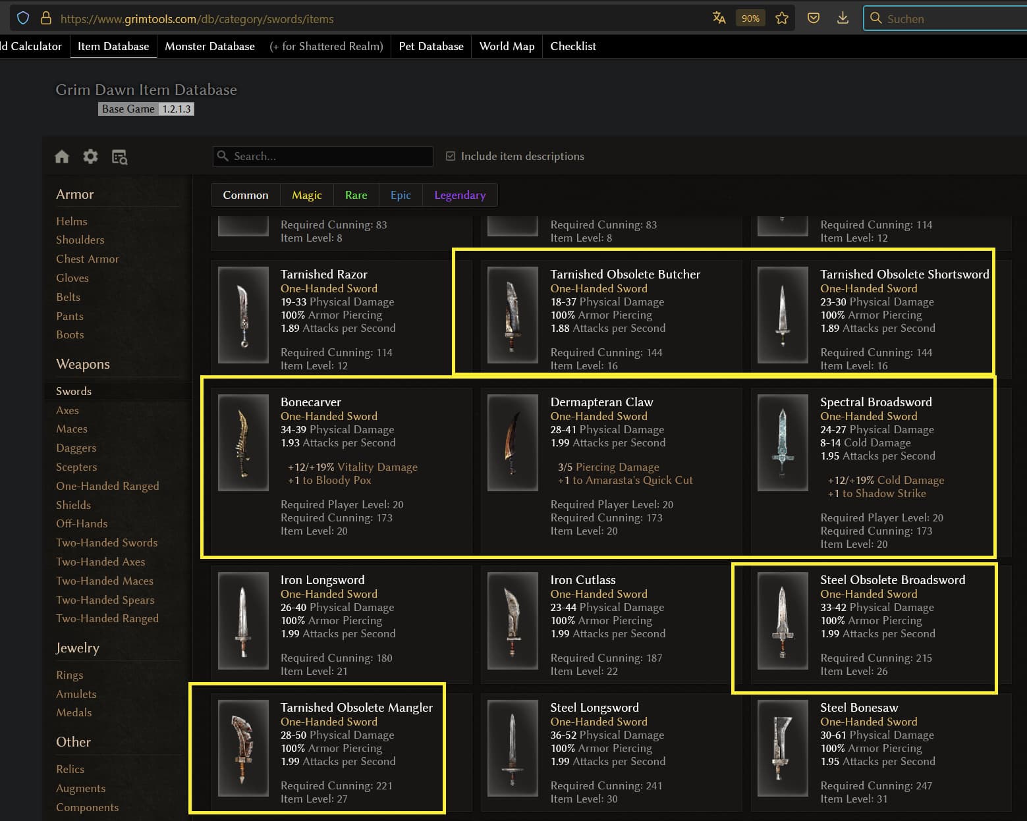Screen dimensions: 1027x821
Task: Open the Shattered Realm monster link
Action: pyautogui.click(x=326, y=46)
